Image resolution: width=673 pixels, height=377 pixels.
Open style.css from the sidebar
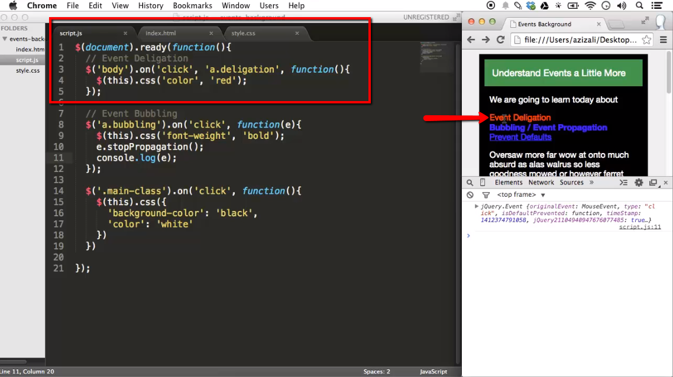(x=28, y=70)
